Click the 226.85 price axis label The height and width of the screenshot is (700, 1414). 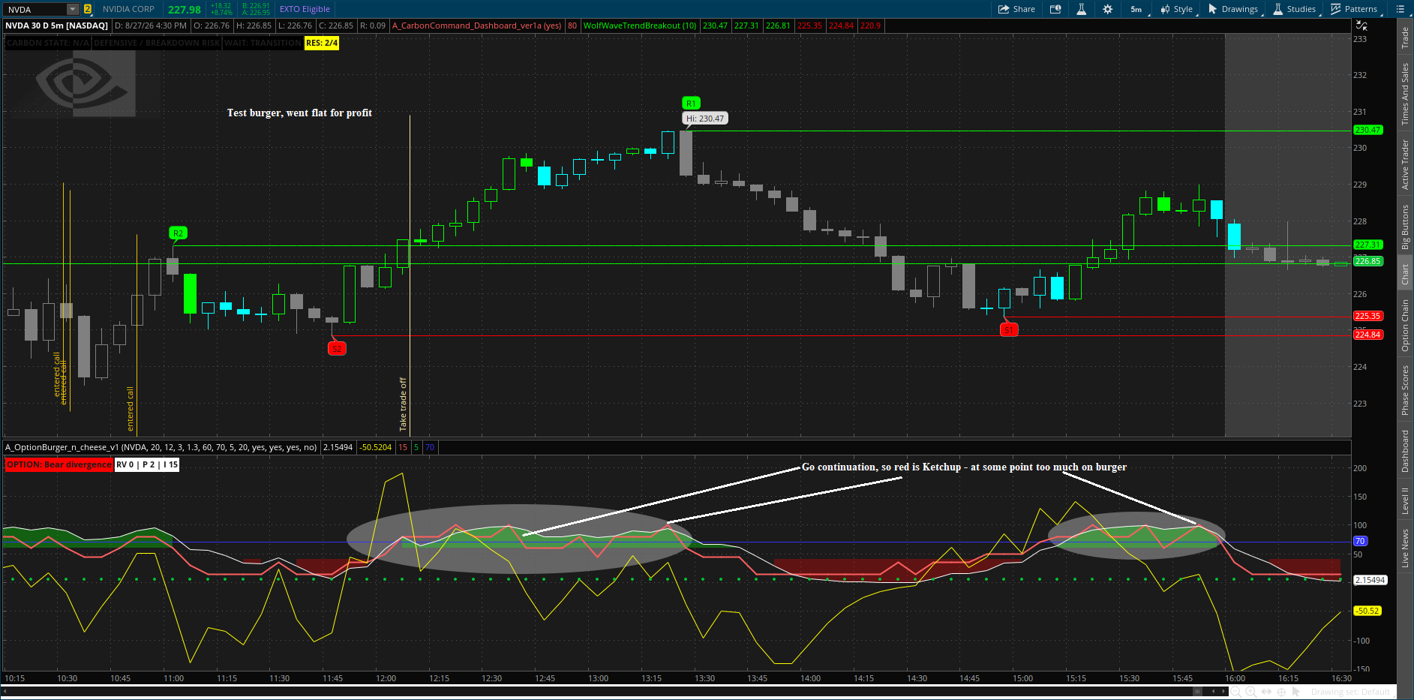[x=1367, y=261]
